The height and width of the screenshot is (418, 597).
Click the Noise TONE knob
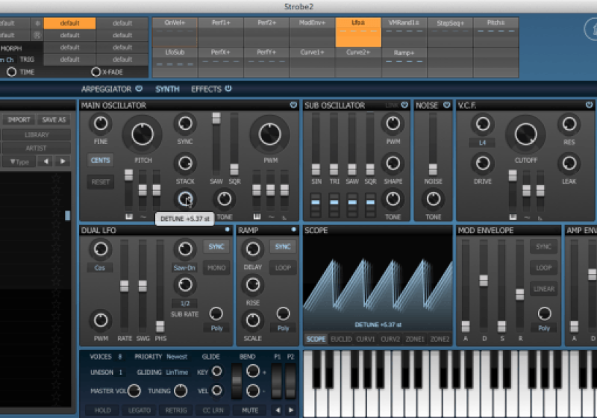(x=433, y=199)
